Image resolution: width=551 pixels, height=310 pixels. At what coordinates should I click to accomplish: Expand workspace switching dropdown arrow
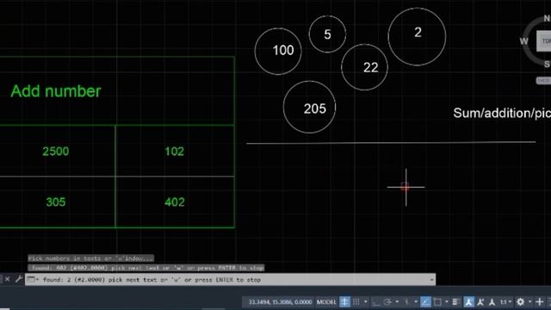tap(530, 301)
